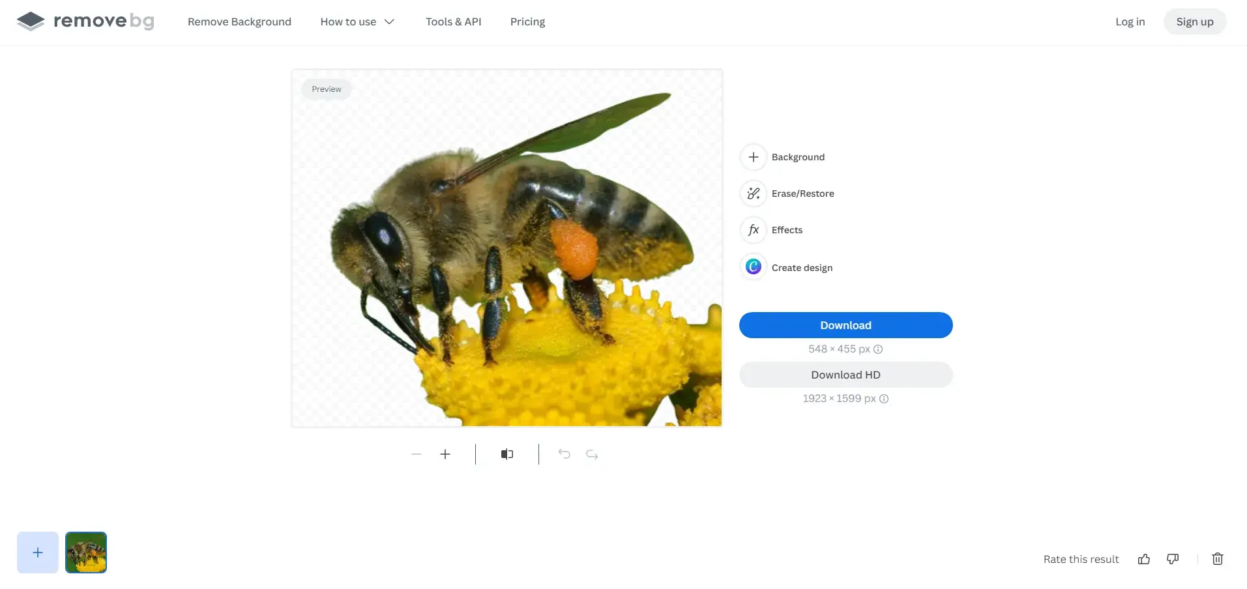This screenshot has width=1247, height=589.
Task: Zoom in with the plus icon
Action: pos(445,454)
